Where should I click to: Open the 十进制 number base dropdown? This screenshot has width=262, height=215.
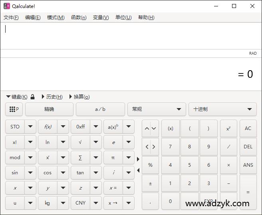click(222, 109)
